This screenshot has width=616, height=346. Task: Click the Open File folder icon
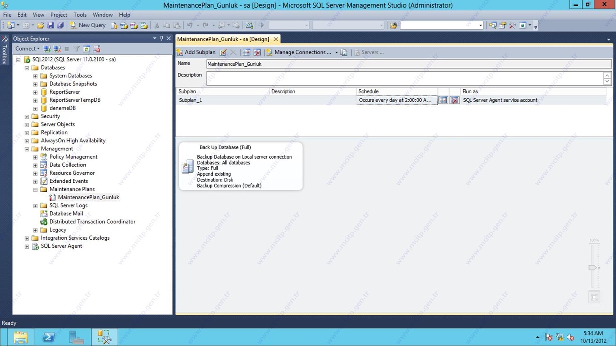[x=40, y=25]
